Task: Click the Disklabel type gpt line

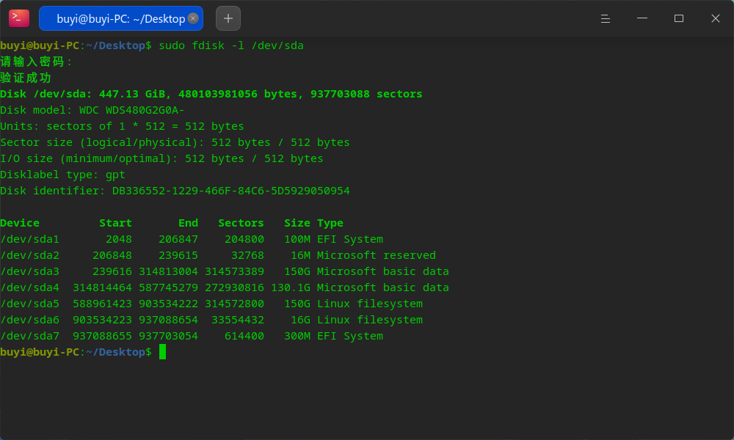Action: pyautogui.click(x=62, y=175)
